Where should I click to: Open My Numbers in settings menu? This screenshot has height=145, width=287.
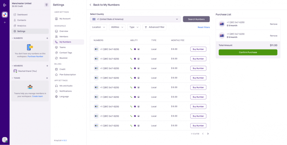(65, 42)
